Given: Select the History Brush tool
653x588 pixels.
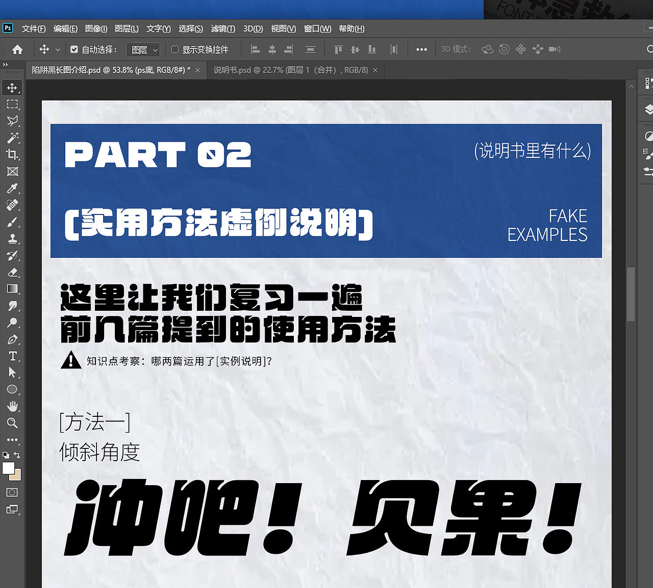Looking at the screenshot, I should (x=12, y=255).
